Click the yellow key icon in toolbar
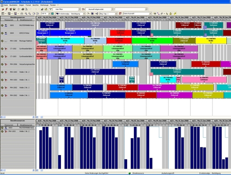 coord(175,14)
